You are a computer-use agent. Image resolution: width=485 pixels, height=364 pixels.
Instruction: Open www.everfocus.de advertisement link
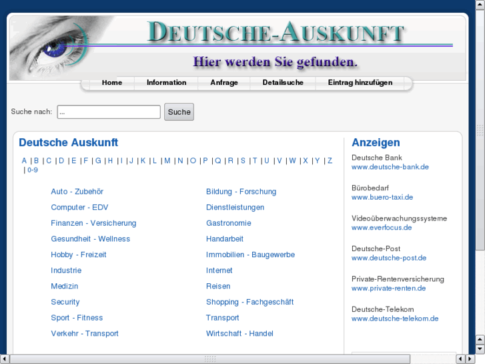pos(382,228)
